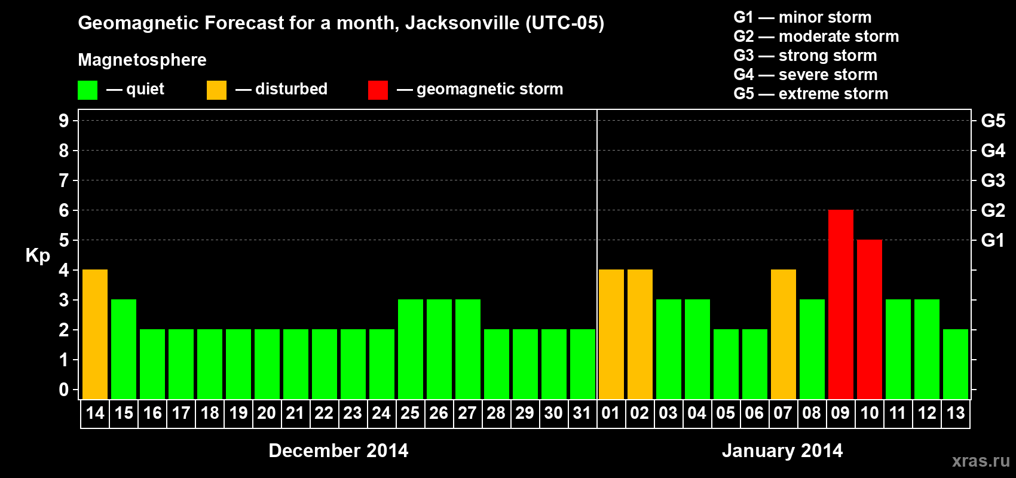Select the green bar for January 03
This screenshot has width=1016, height=478.
click(x=669, y=349)
